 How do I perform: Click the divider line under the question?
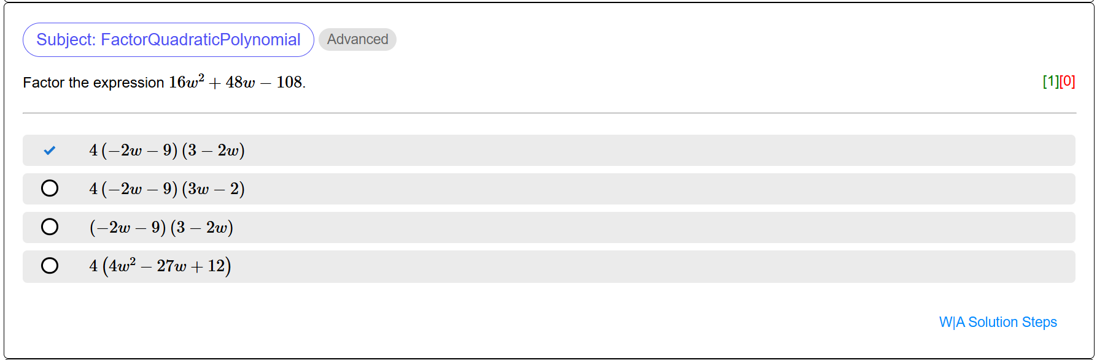[549, 113]
